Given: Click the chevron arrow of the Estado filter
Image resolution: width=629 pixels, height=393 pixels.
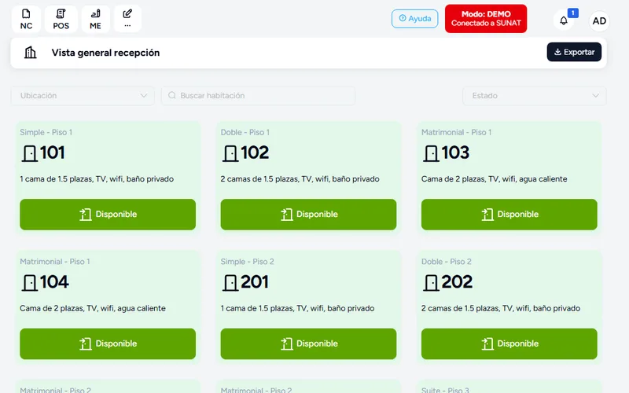Looking at the screenshot, I should (596, 95).
